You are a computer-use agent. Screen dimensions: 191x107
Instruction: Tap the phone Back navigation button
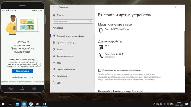11,89
